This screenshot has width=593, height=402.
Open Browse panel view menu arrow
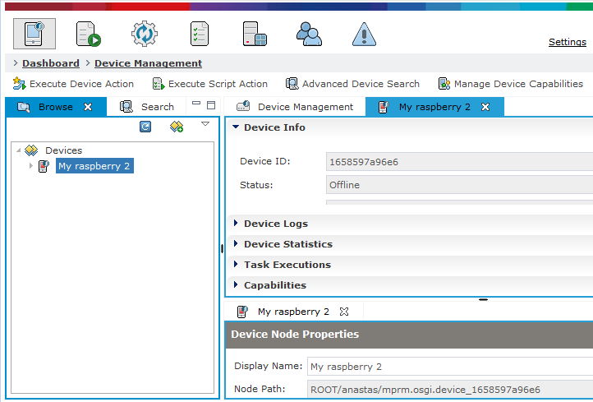tap(205, 124)
